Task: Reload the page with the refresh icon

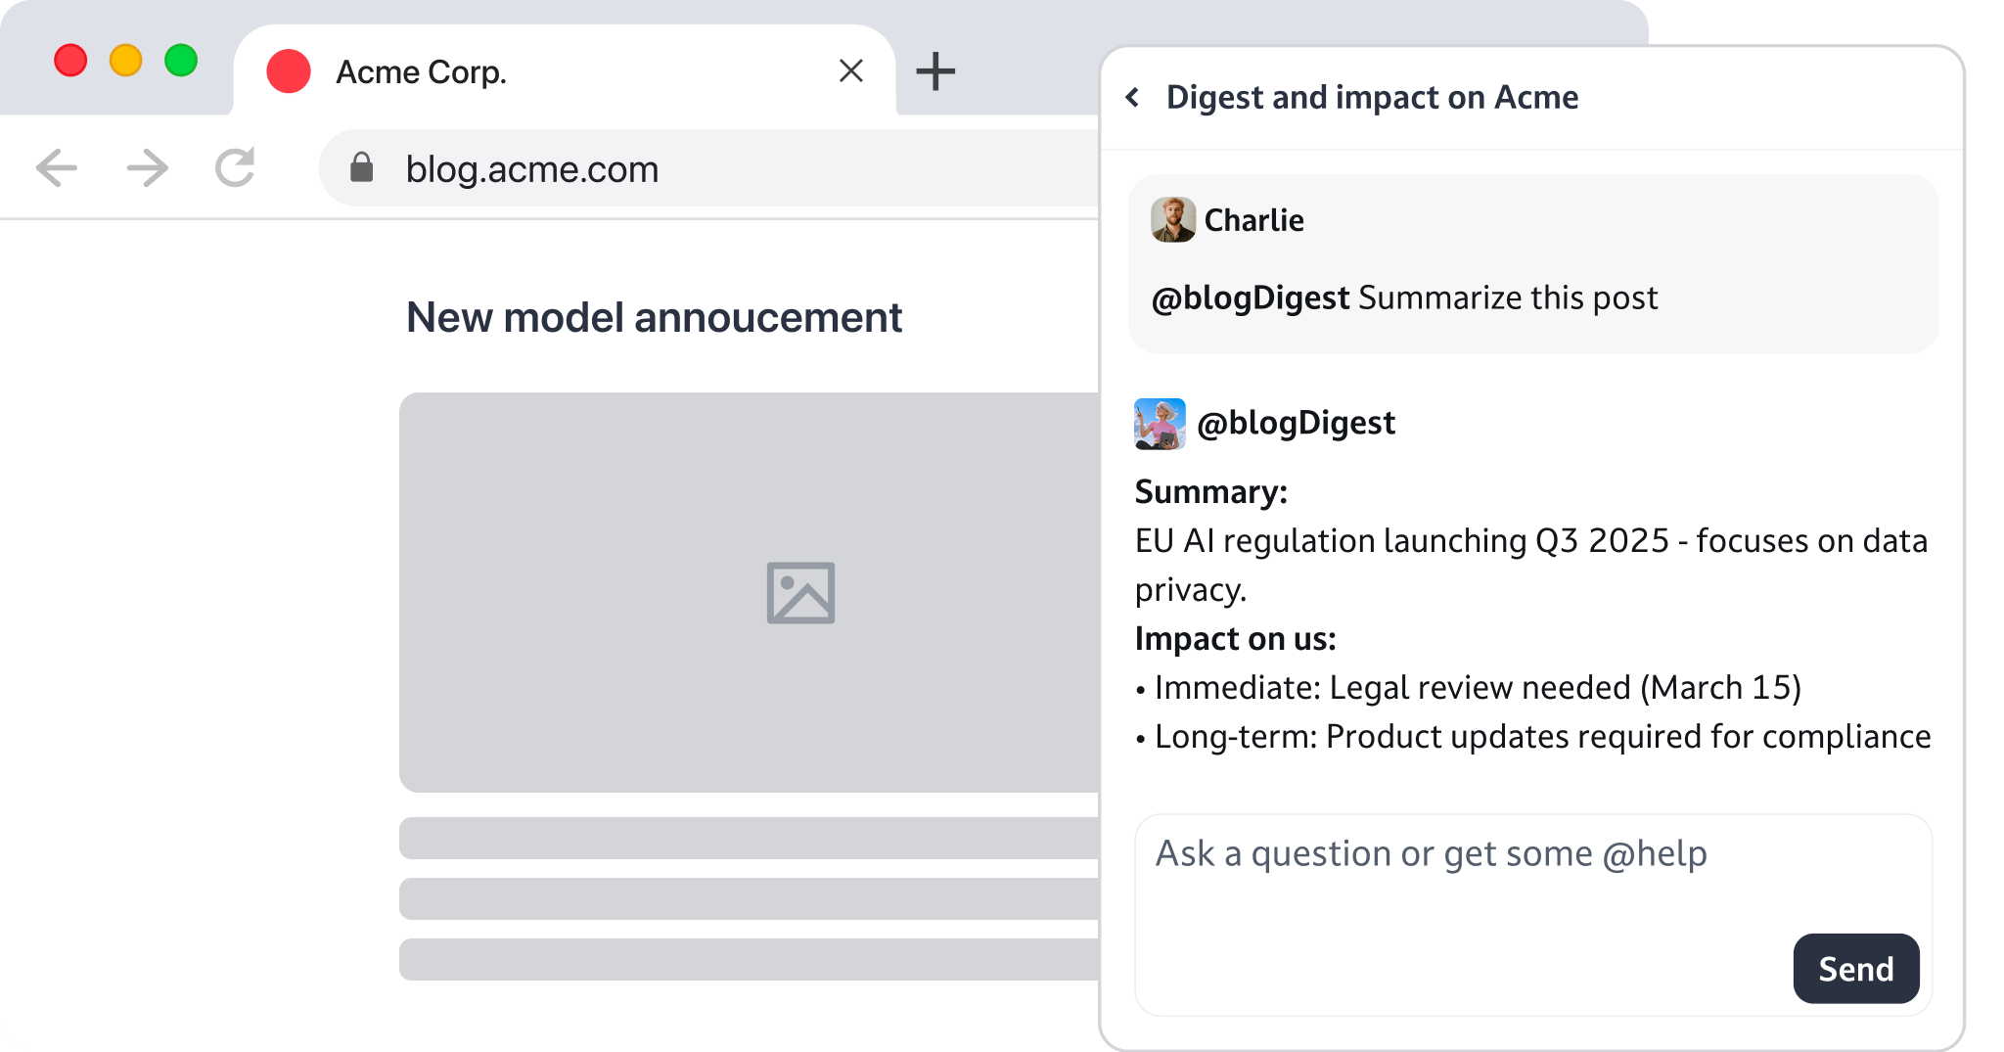Action: point(235,167)
